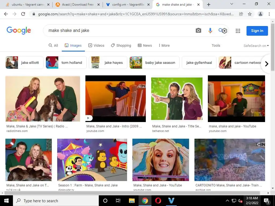View site security padlock info
The height and width of the screenshot is (206, 275).
(34, 14)
